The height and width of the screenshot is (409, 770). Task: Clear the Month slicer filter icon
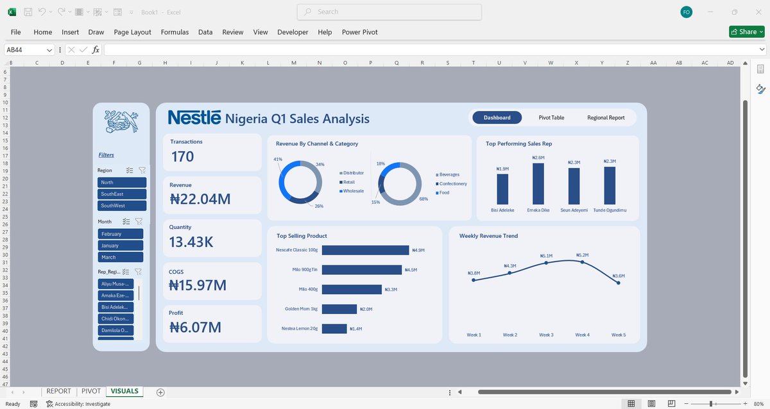click(139, 221)
